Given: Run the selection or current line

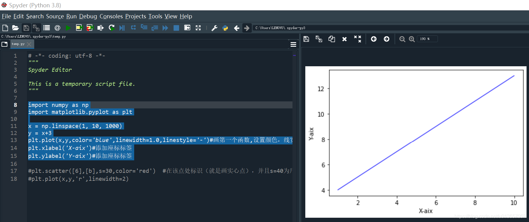Looking at the screenshot, I should click(x=101, y=28).
